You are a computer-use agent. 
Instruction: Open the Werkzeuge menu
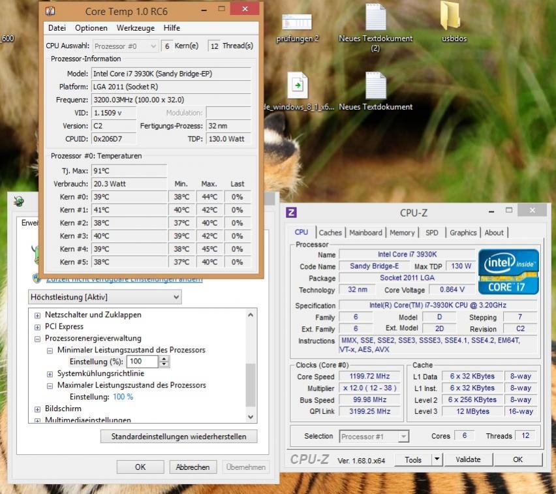tap(136, 28)
